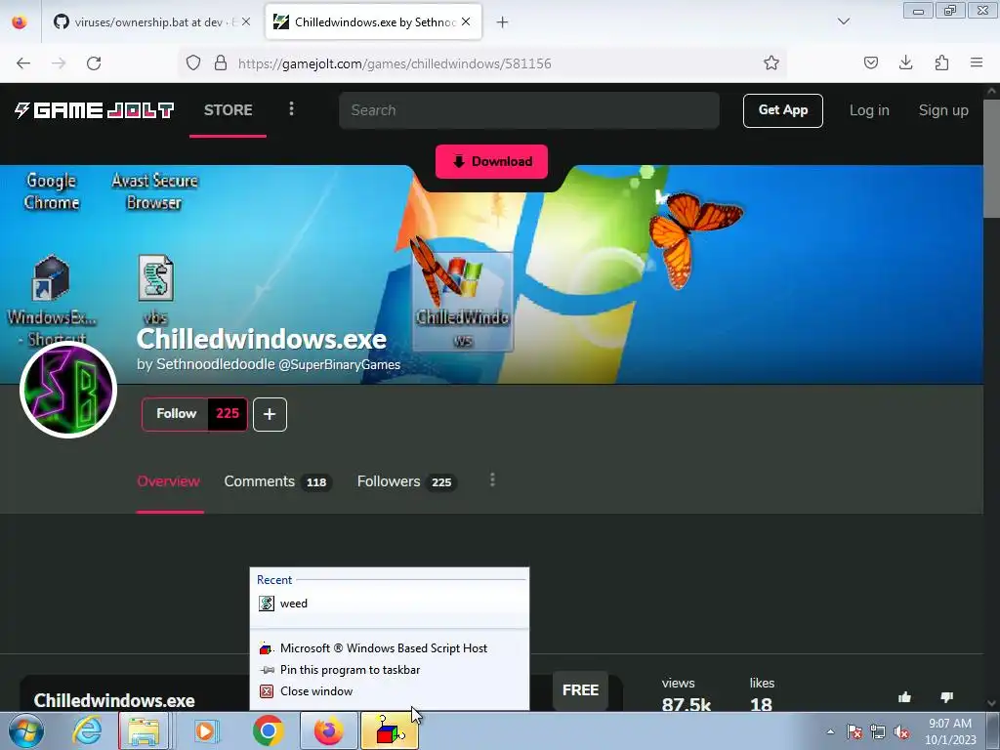Focus the Game Jolt Search field
This screenshot has width=1000, height=750.
point(529,110)
